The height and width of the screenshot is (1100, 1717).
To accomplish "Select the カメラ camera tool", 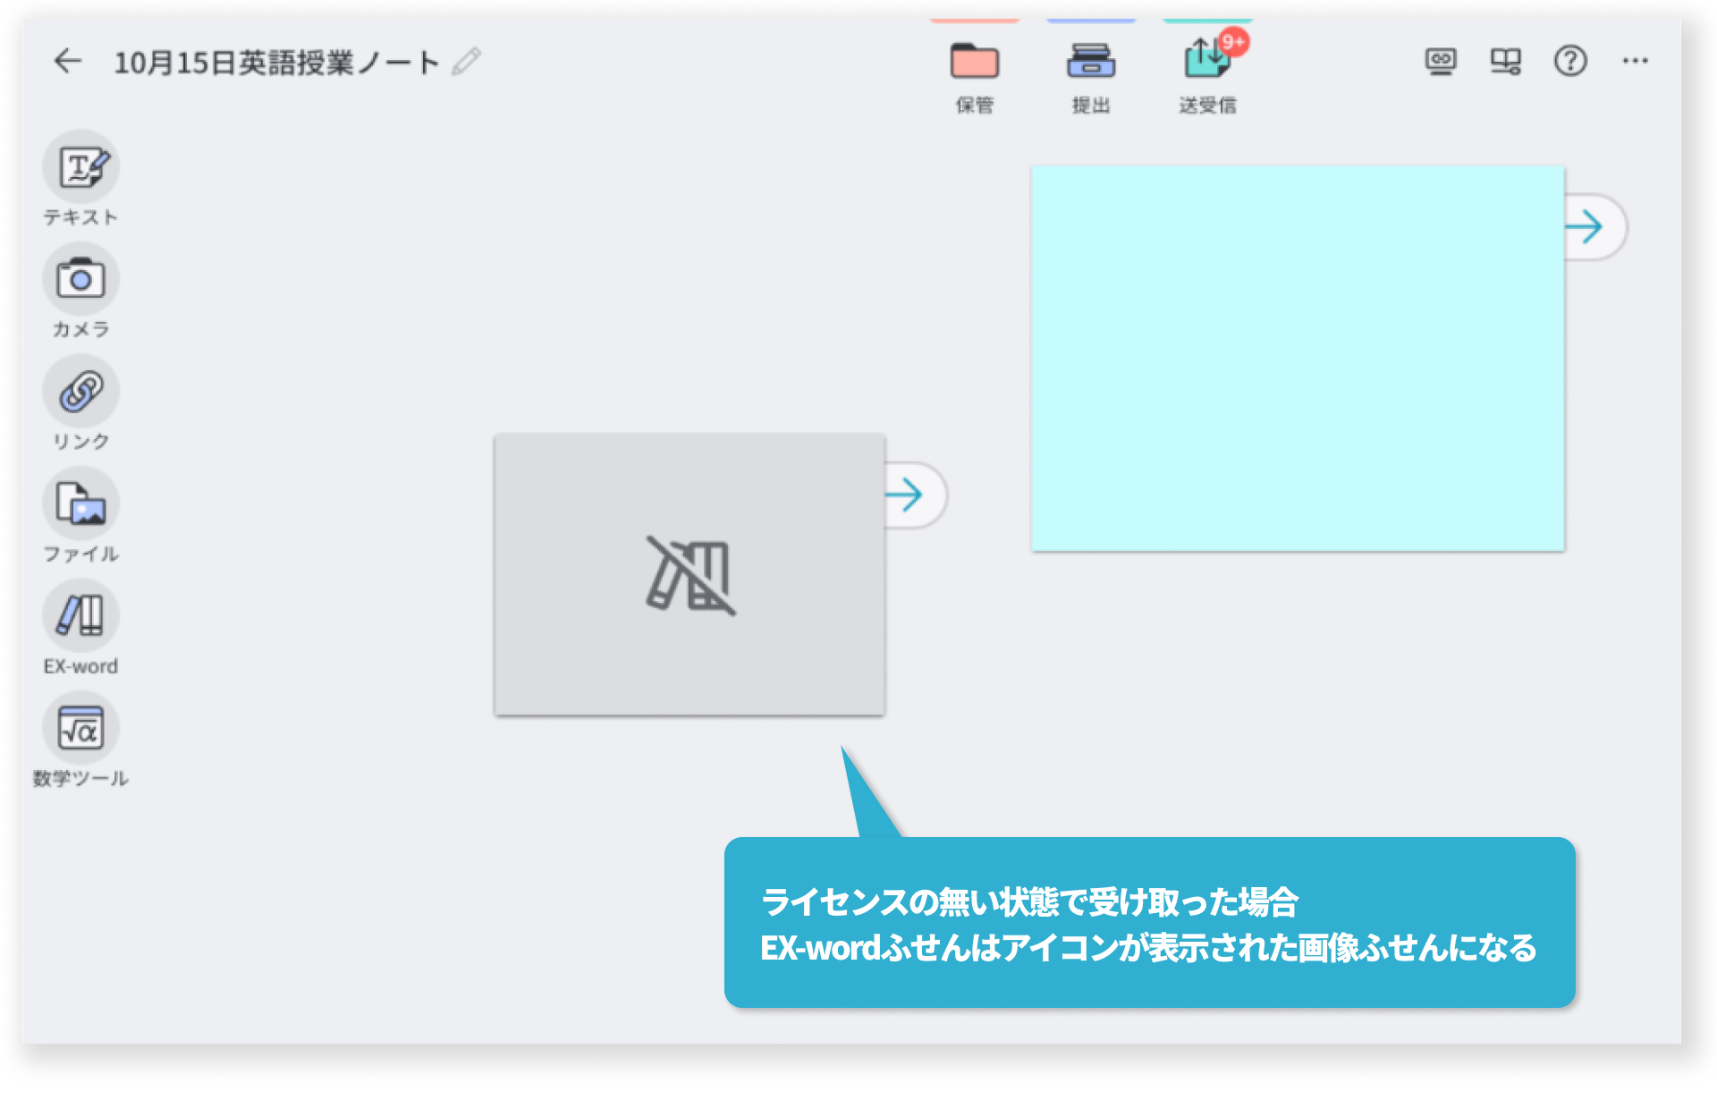I will [80, 291].
